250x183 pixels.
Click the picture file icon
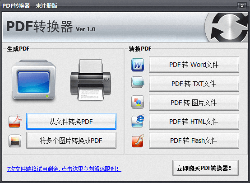point(138,102)
